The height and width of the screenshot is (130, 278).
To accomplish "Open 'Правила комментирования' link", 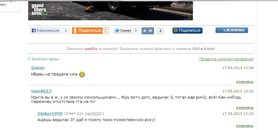I will pyautogui.click(x=226, y=59).
